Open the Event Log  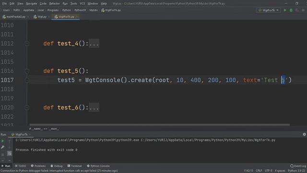tap(298, 166)
